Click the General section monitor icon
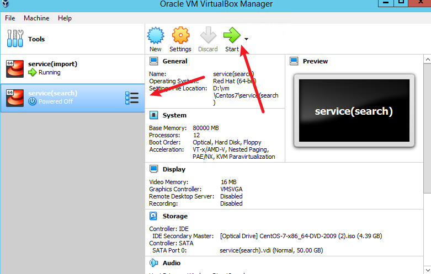The image size is (431, 274). [x=153, y=61]
